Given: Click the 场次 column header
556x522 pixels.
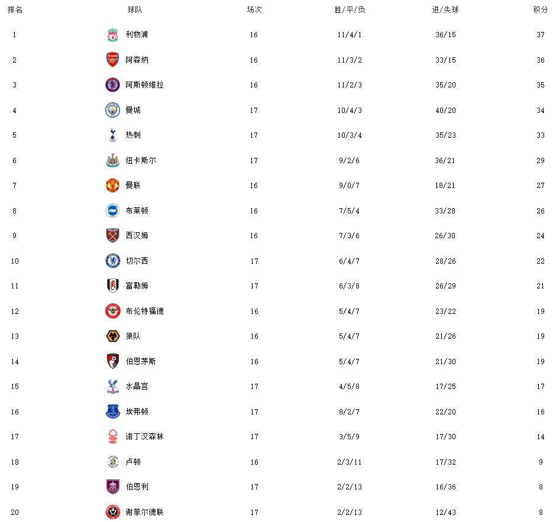Looking at the screenshot, I should coord(254,10).
